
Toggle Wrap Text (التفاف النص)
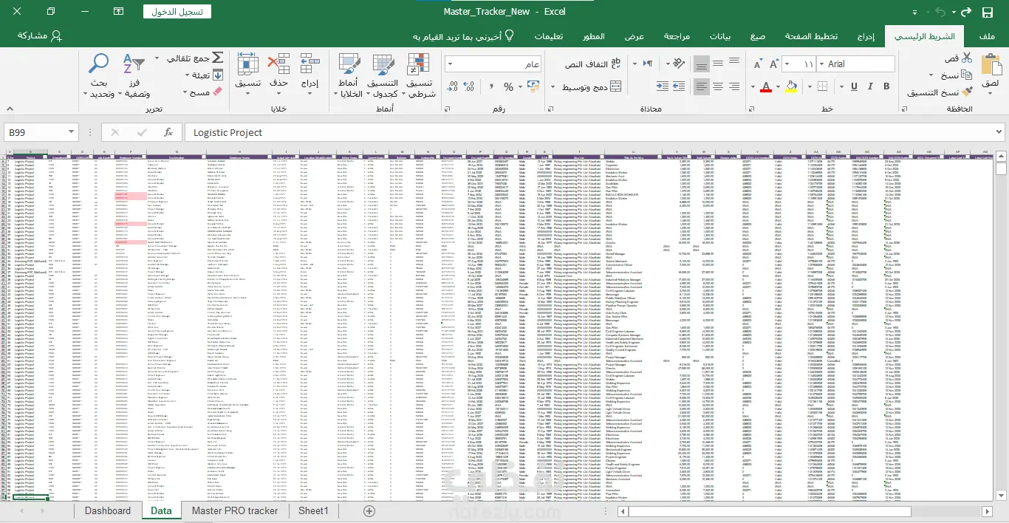click(x=593, y=64)
